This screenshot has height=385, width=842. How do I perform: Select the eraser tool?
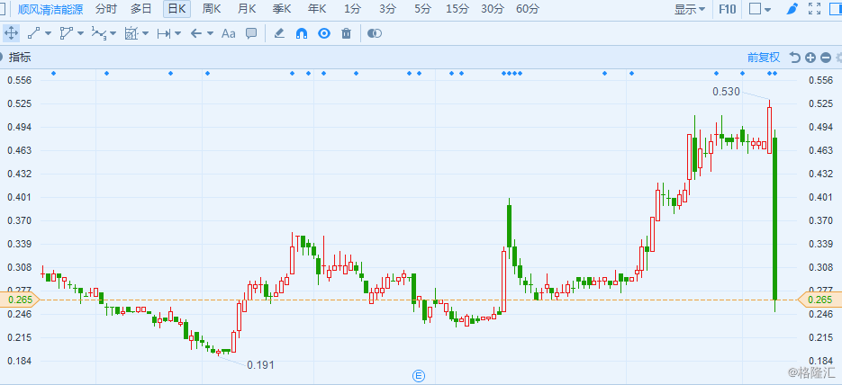pos(278,33)
